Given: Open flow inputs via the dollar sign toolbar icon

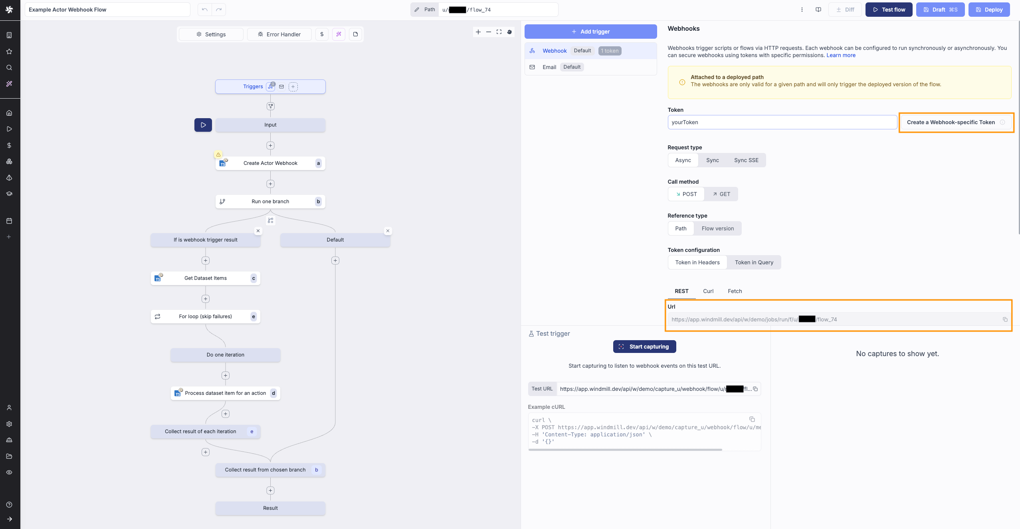Looking at the screenshot, I should click(322, 34).
